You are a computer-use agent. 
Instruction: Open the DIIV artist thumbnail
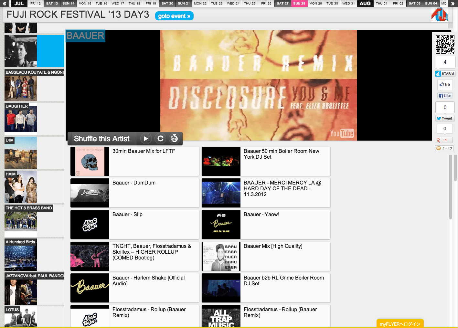click(x=21, y=153)
